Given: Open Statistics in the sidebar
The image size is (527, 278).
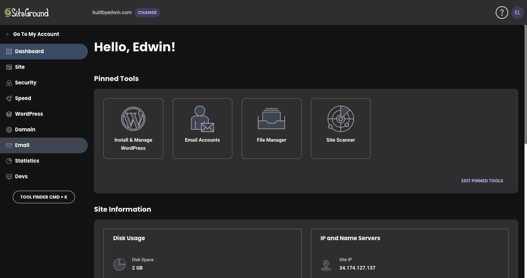Looking at the screenshot, I should point(27,161).
